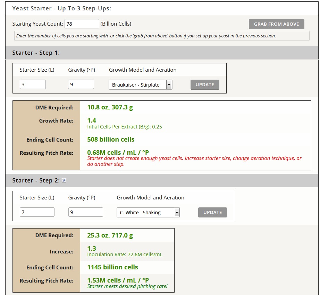Focus the Step 1 Gravity field

(x=81, y=84)
